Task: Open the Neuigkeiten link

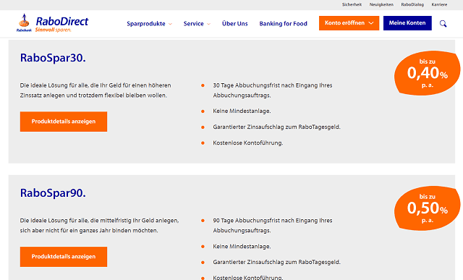Action: point(381,4)
